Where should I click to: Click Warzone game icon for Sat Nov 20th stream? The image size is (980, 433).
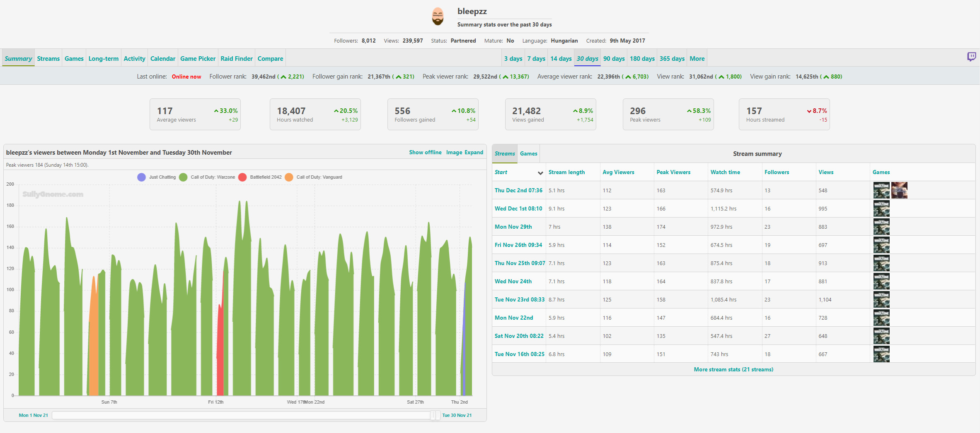[x=881, y=336]
